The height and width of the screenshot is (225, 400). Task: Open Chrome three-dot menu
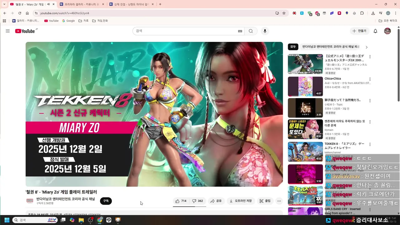(x=396, y=13)
